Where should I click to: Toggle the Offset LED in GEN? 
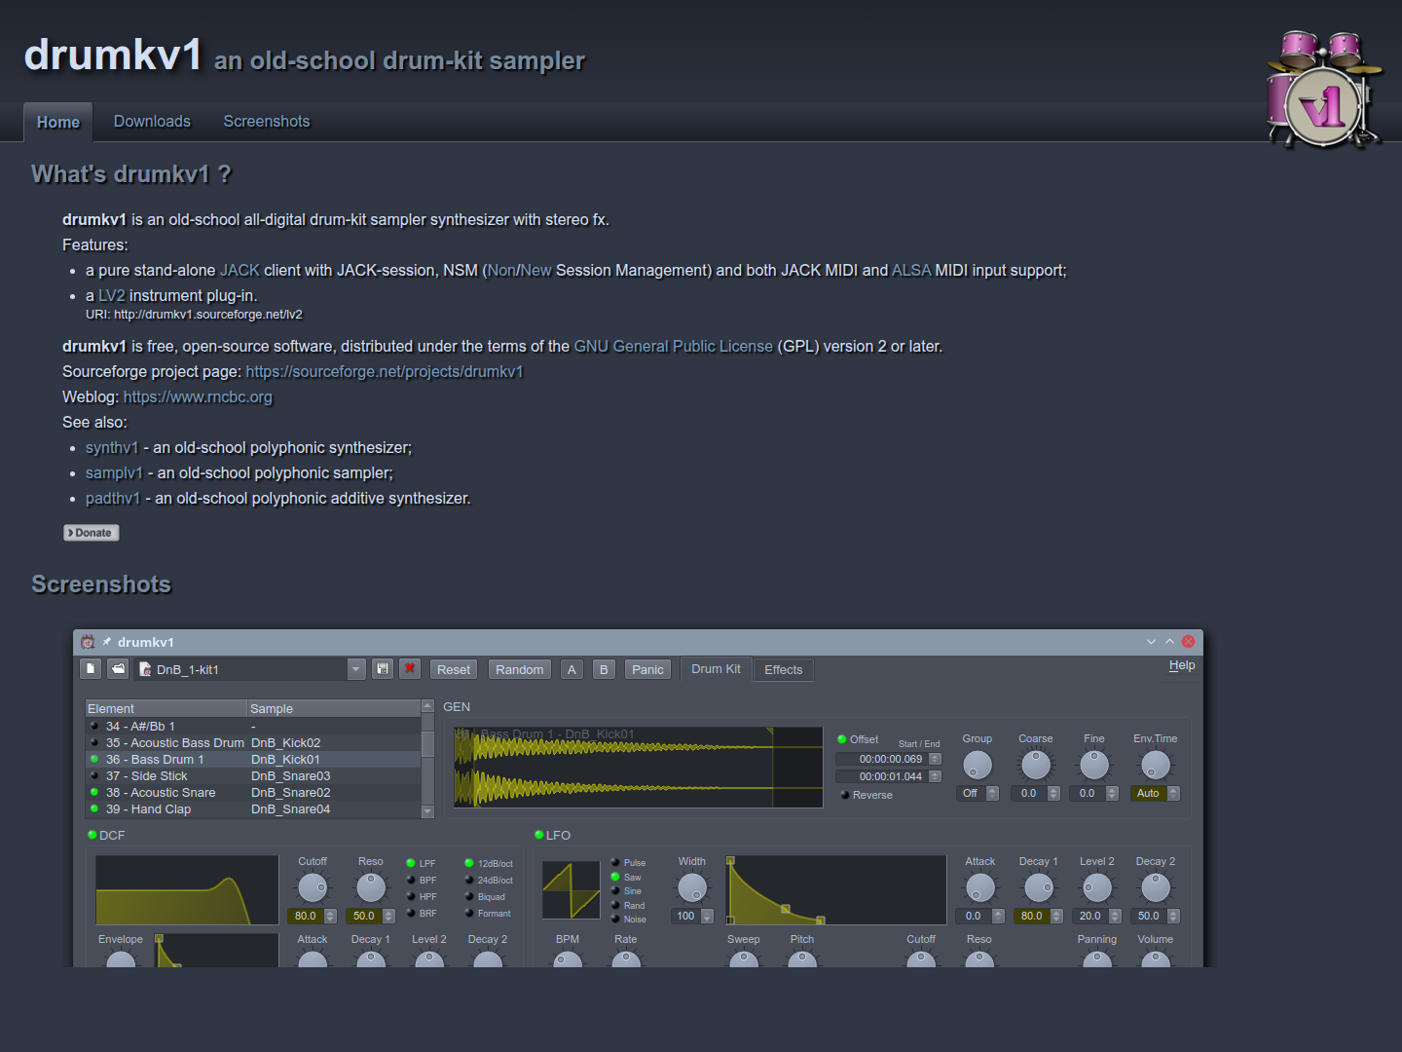coord(842,739)
